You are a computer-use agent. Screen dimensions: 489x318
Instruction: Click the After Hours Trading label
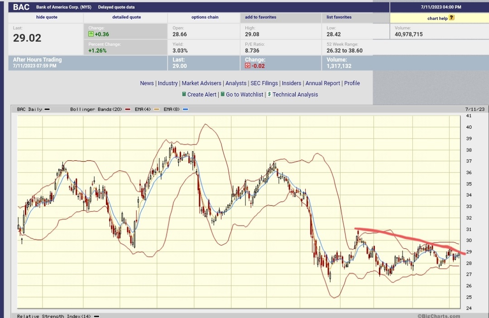click(x=38, y=60)
